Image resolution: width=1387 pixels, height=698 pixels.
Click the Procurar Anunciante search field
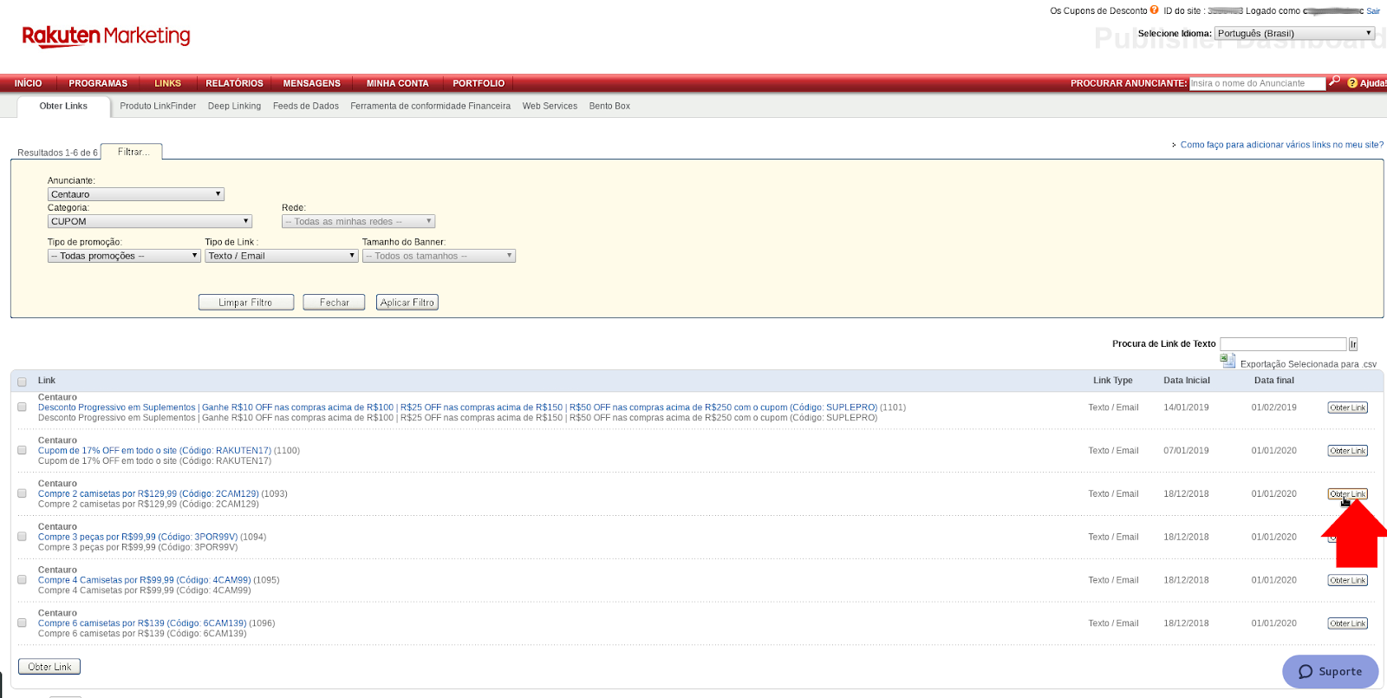pyautogui.click(x=1257, y=83)
